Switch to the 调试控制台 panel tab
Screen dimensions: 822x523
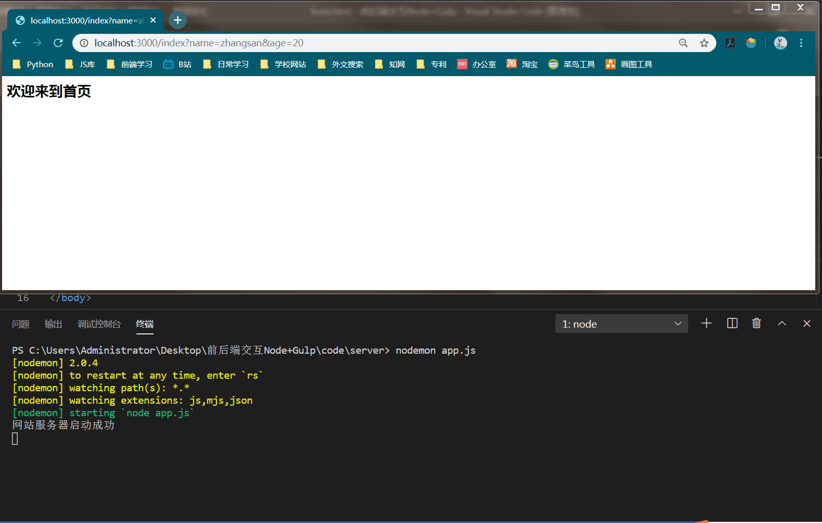[99, 324]
